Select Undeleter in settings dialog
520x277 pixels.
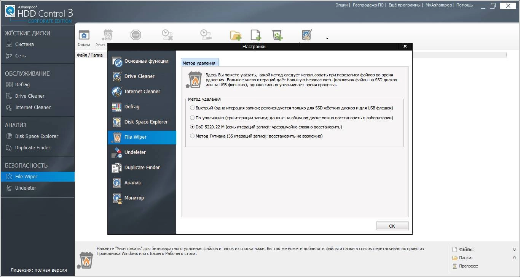(x=142, y=152)
